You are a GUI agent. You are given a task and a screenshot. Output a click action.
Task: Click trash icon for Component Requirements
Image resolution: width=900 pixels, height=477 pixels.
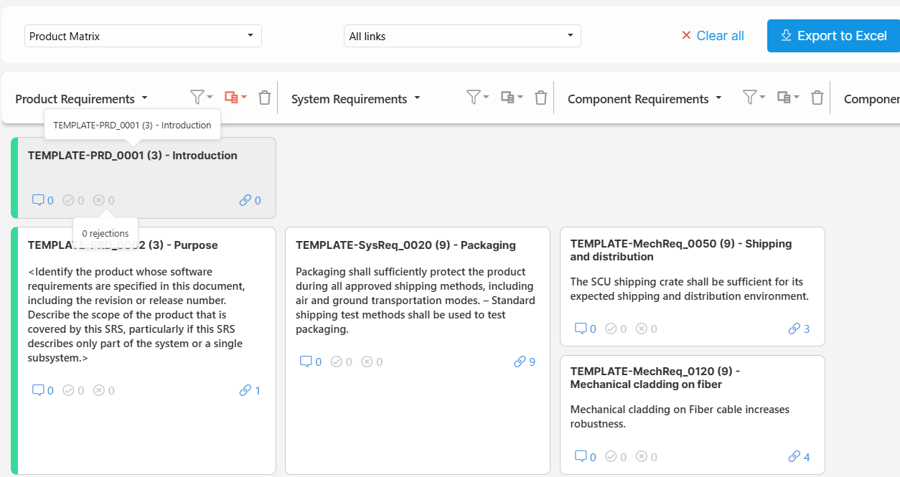coord(817,98)
